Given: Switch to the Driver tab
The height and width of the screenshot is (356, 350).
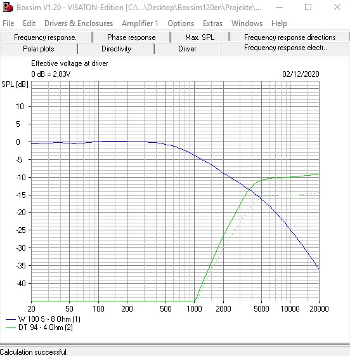Looking at the screenshot, I should coord(187,49).
